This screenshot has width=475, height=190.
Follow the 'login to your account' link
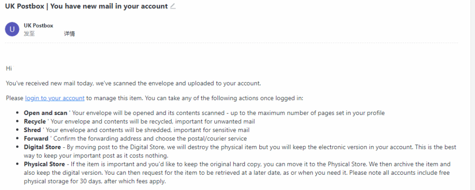[x=55, y=98]
